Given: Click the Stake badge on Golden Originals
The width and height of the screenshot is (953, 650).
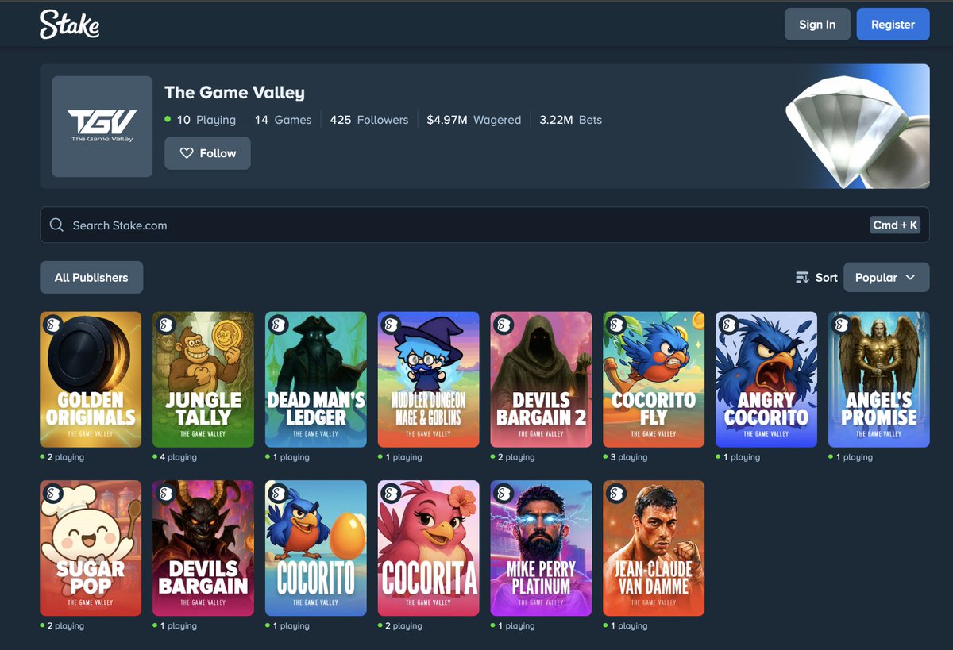Looking at the screenshot, I should [x=53, y=325].
